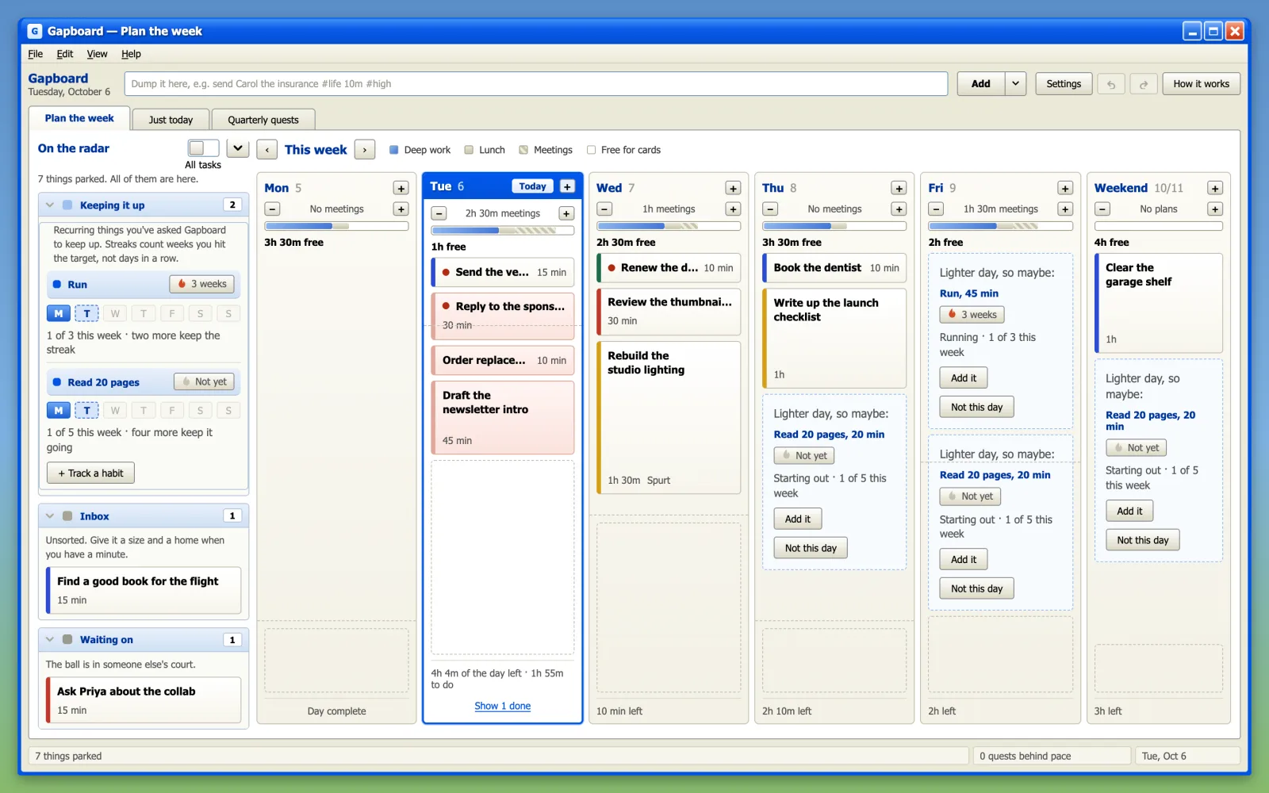Image resolution: width=1269 pixels, height=793 pixels.
Task: Collapse Tue 2h 30m meetings minus icon
Action: pos(439,213)
